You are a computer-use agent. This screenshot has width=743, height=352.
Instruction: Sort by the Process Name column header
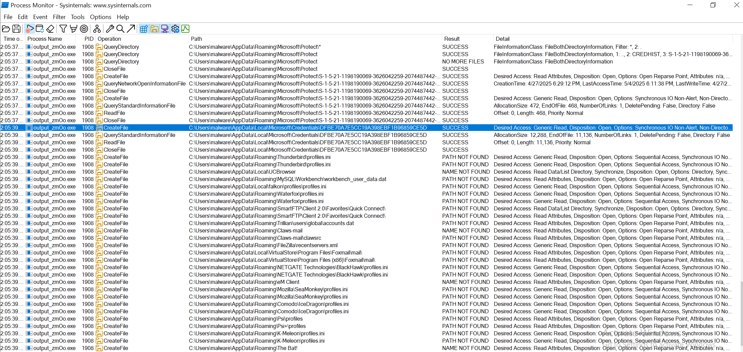point(51,39)
